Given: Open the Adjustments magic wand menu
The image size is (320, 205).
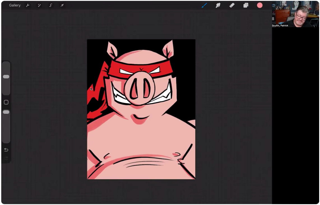Looking at the screenshot, I should click(39, 5).
